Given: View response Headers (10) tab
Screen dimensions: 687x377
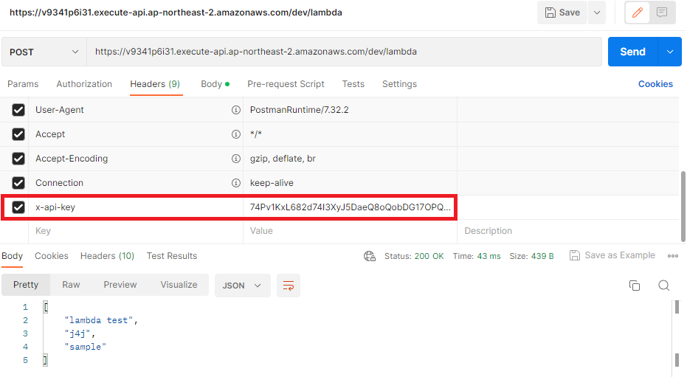Looking at the screenshot, I should click(107, 256).
